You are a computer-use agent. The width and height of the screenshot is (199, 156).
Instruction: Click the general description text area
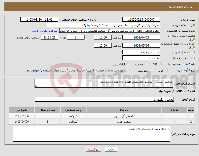(x=104, y=83)
